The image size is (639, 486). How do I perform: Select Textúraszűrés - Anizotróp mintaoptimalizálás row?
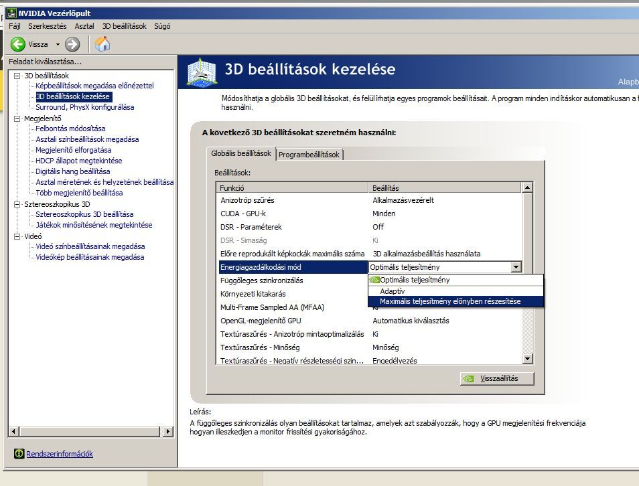coord(370,334)
